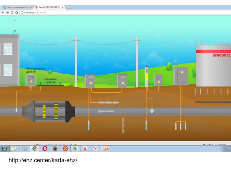Click the row of grounding rods under tank
This screenshot has height=173, width=231.
tap(213, 91)
